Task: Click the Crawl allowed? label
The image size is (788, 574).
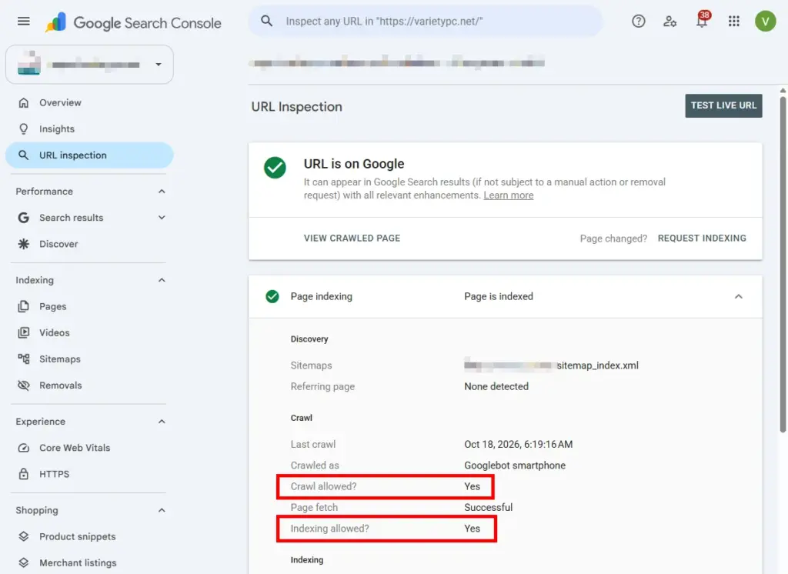Action: pyautogui.click(x=323, y=486)
